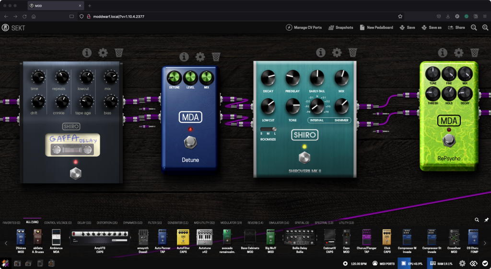The height and width of the screenshot is (269, 491).
Task: Select the DISTORTION plugin category tab
Action: (108, 223)
